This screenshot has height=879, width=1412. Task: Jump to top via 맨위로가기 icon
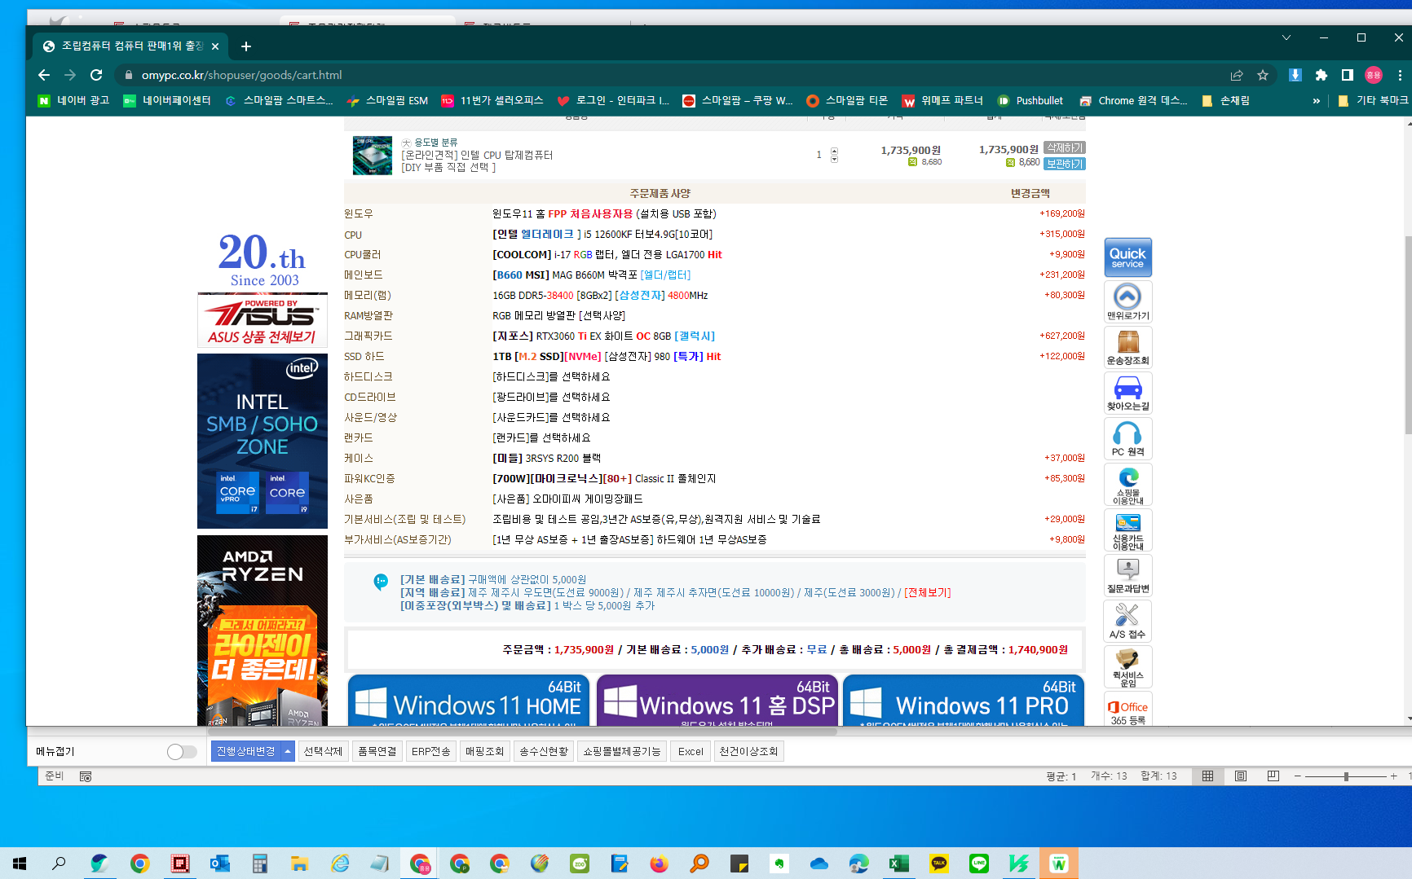(x=1127, y=301)
